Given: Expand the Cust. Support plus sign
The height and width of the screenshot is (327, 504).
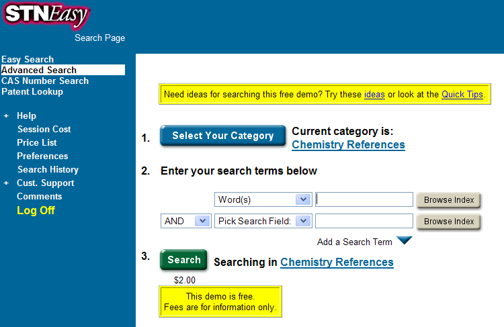Looking at the screenshot, I should [x=6, y=183].
